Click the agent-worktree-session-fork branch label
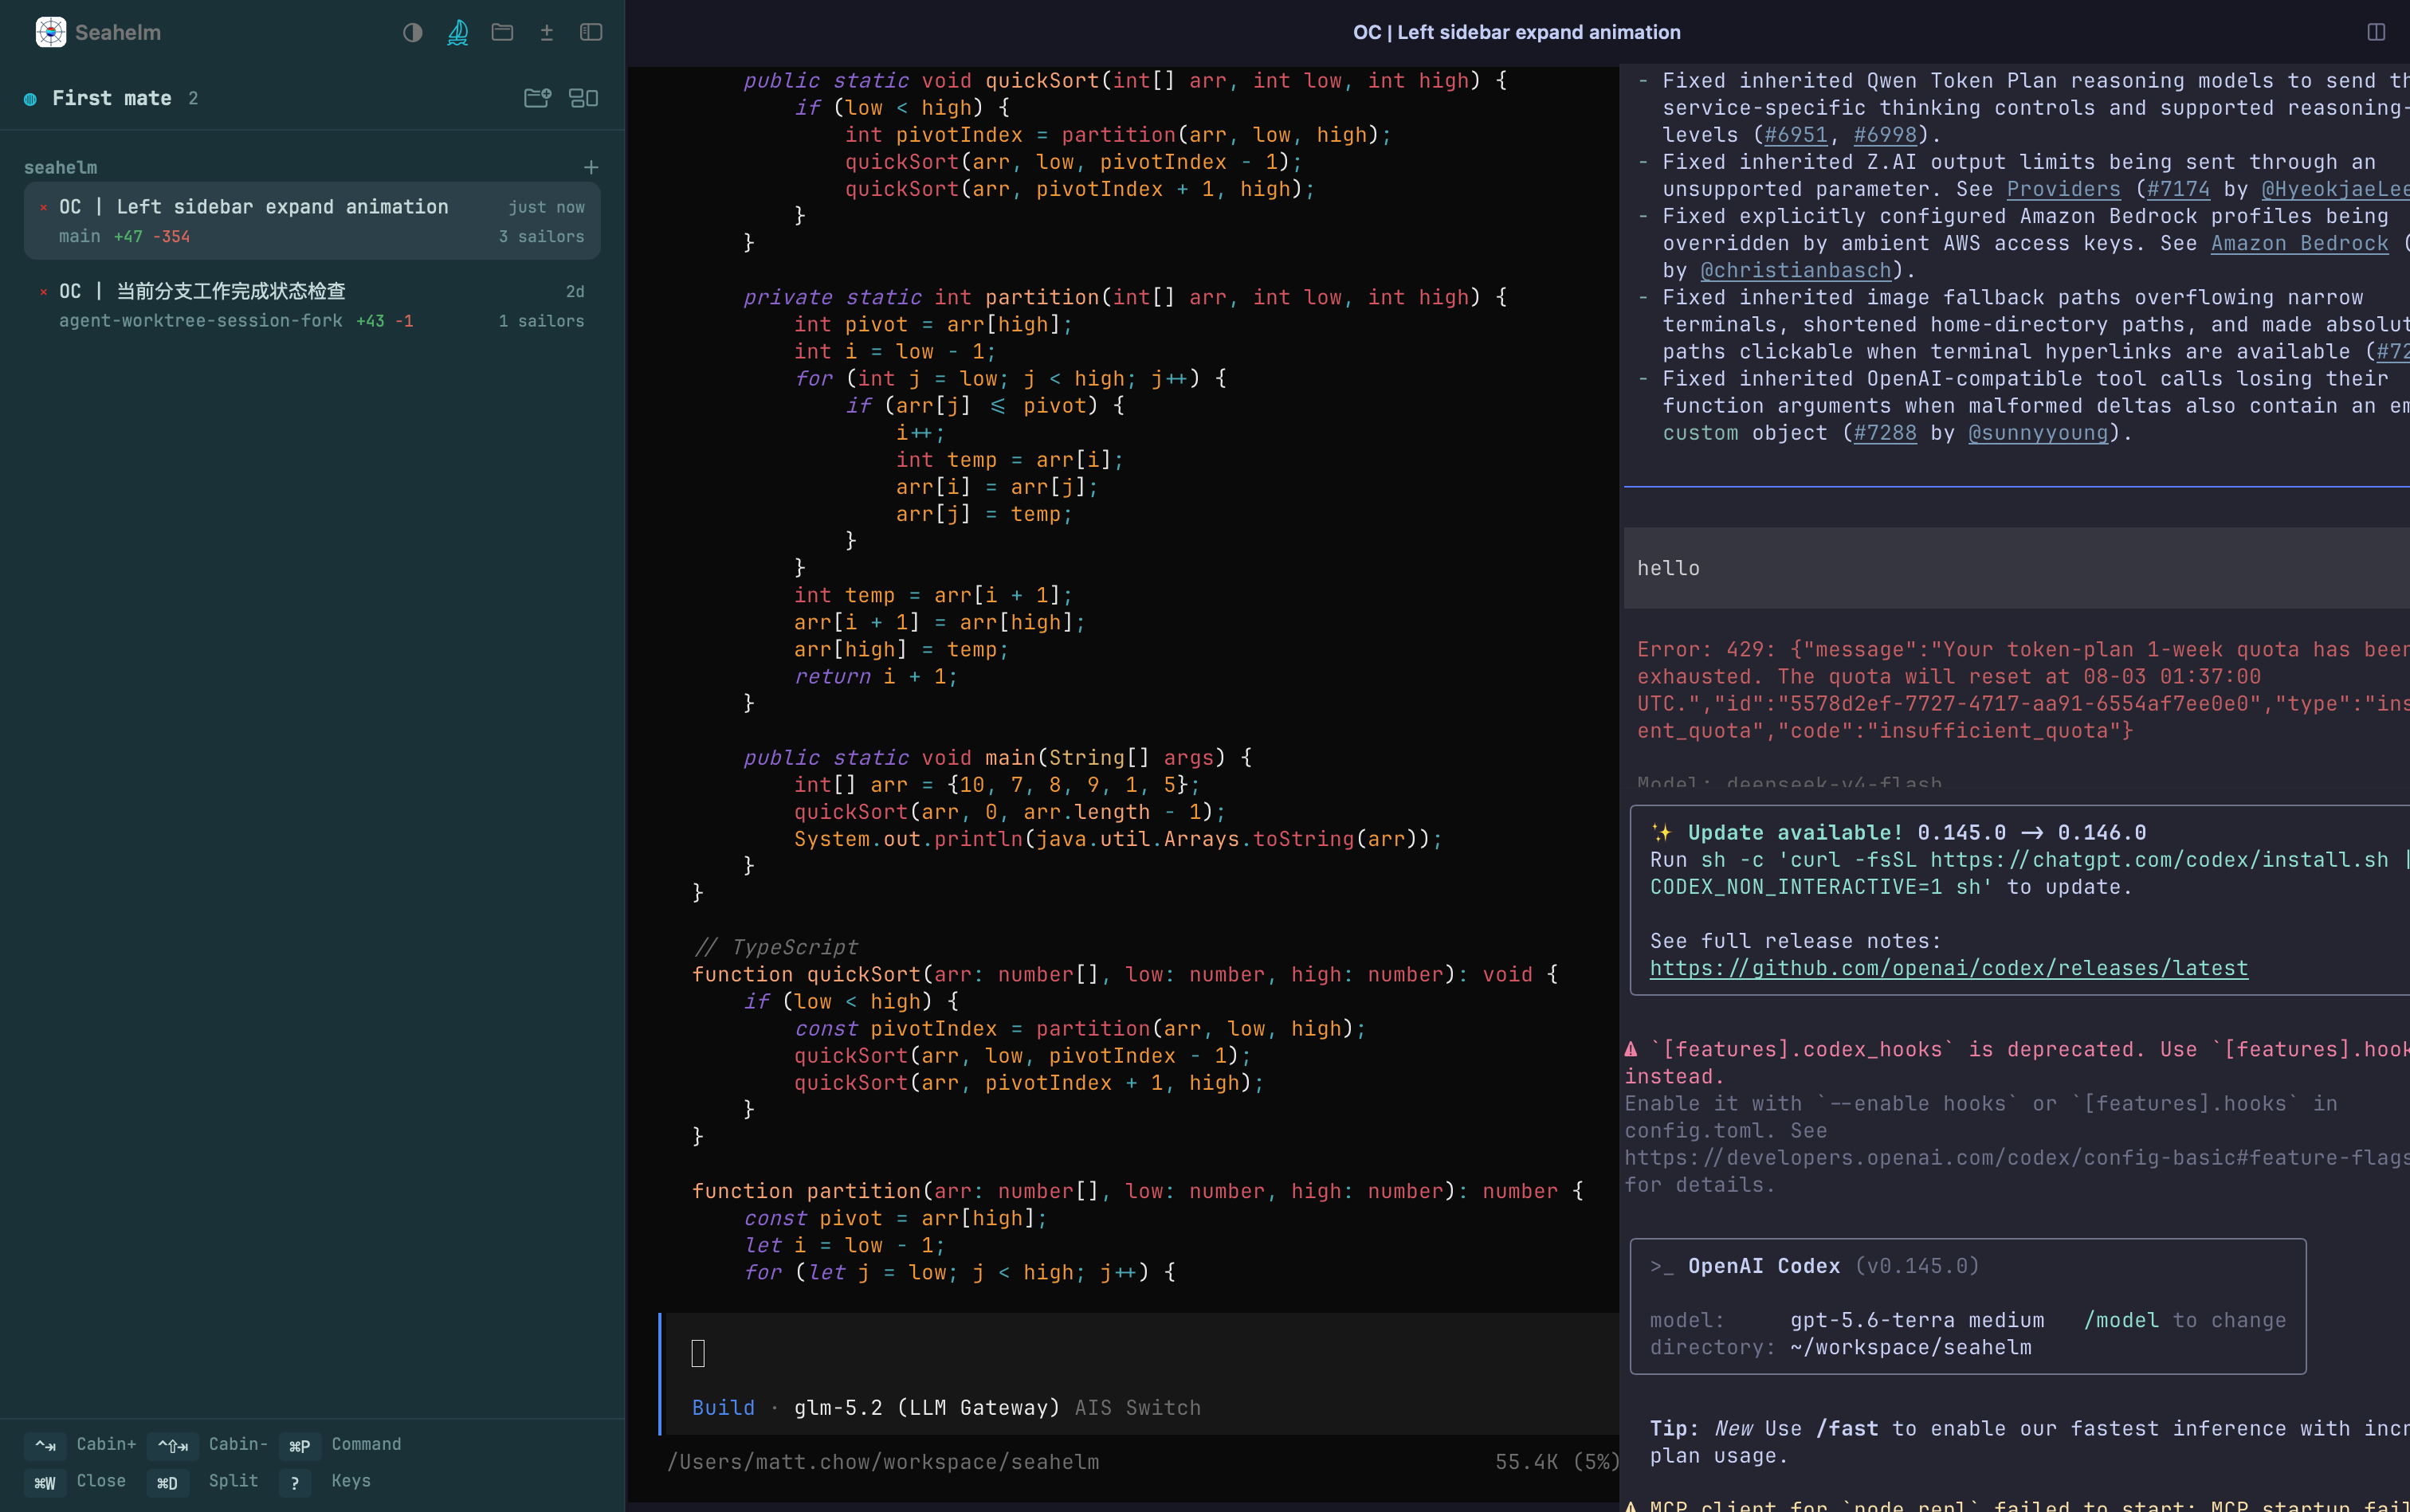Screen dimensions: 2410x1512 pos(200,321)
